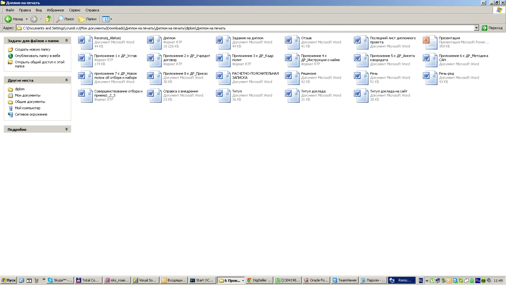Open the Избранное menu
This screenshot has width=506, height=285.
tap(55, 10)
